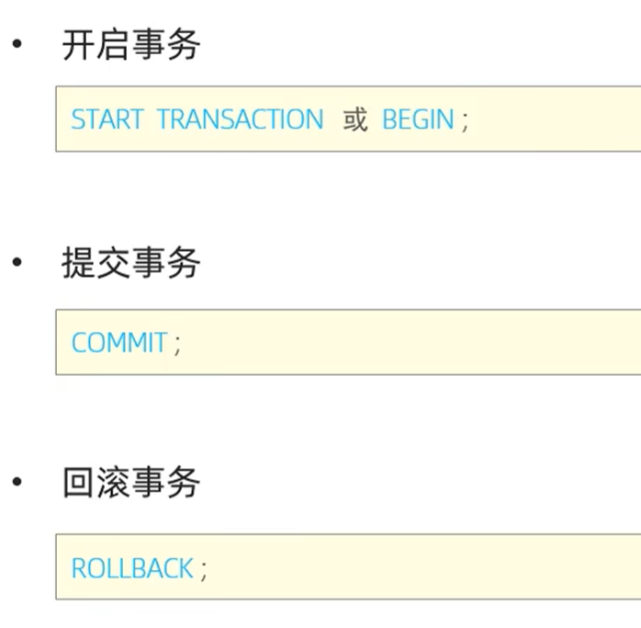This screenshot has width=641, height=628.
Task: Click the START keyword in first code box
Action: [x=107, y=120]
